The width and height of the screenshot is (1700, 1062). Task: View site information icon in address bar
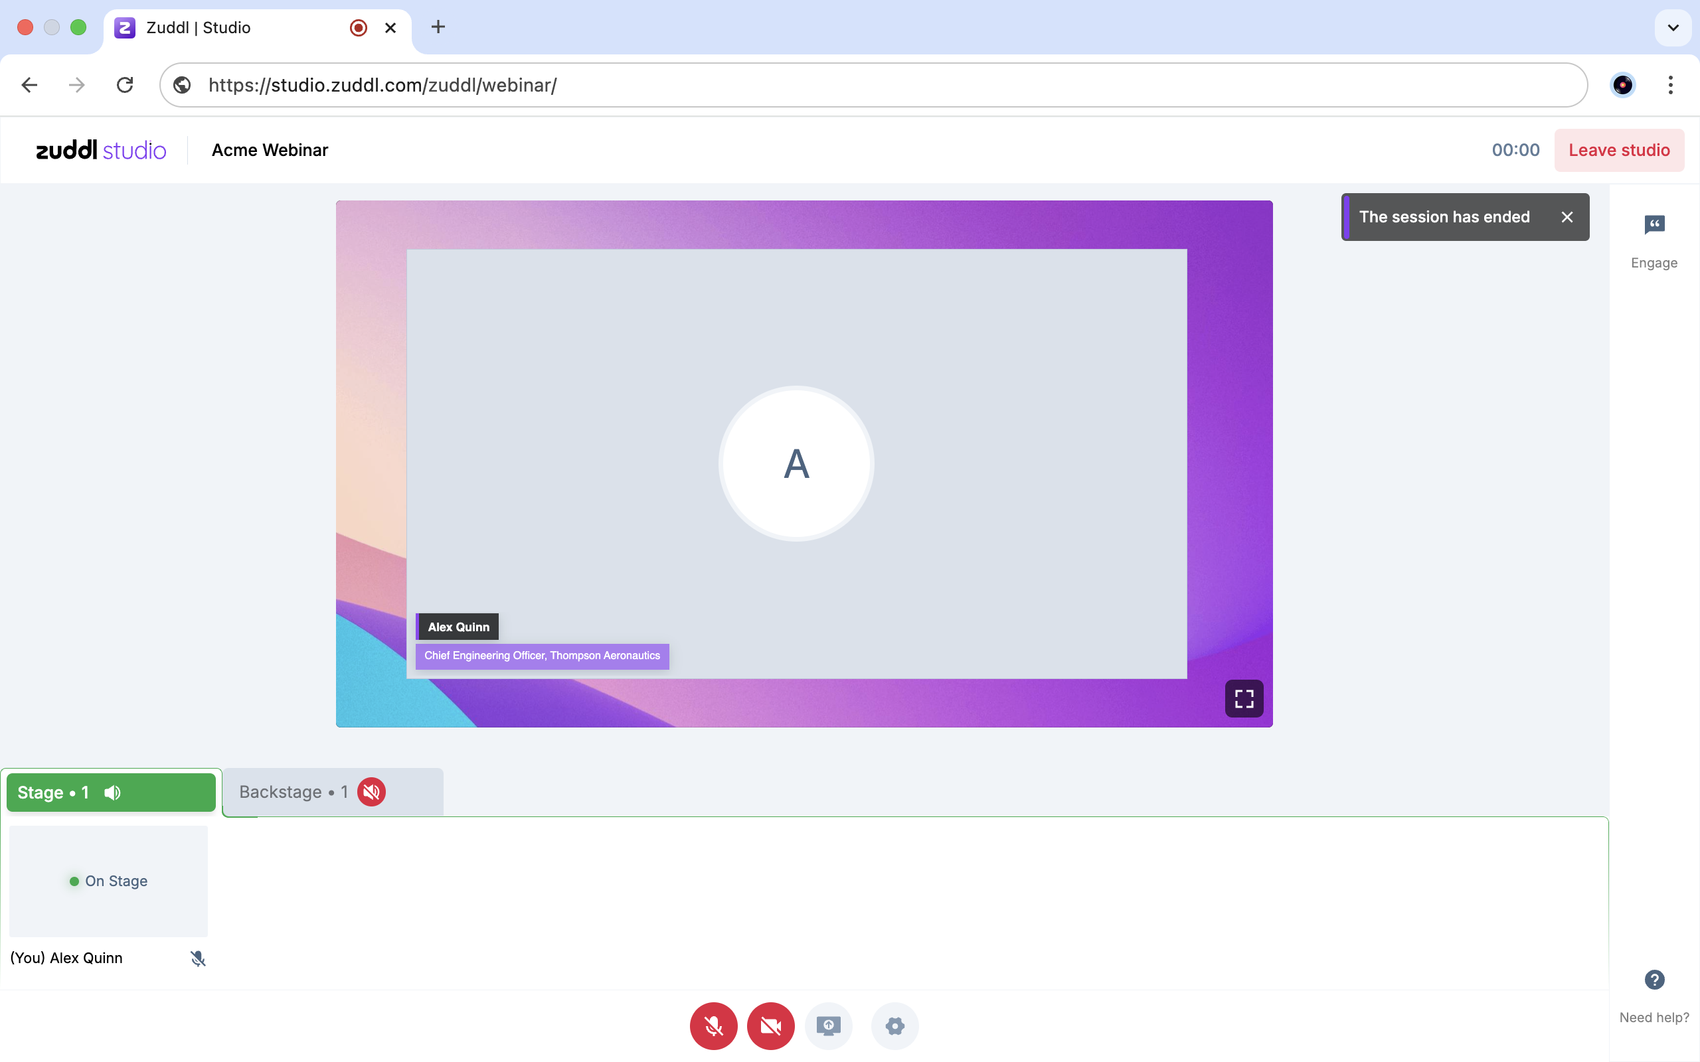click(x=182, y=85)
